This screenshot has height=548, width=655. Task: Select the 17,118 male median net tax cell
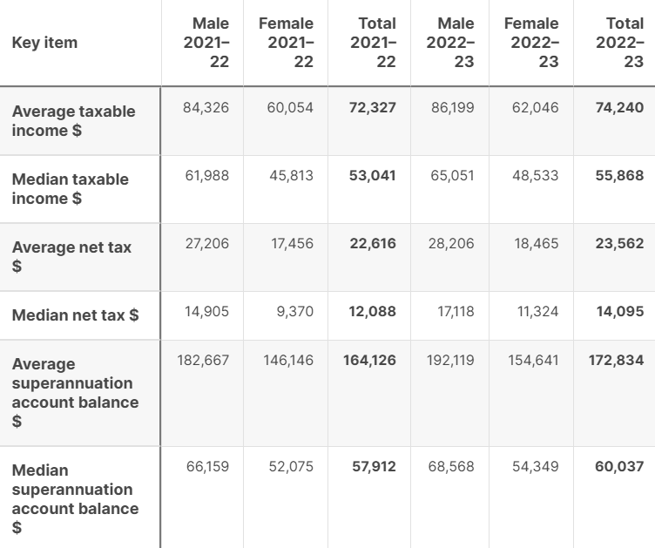click(x=456, y=311)
